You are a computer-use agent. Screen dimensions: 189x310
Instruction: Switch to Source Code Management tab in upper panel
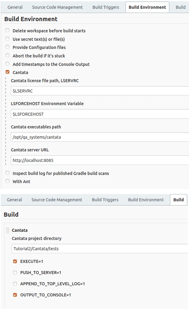(57, 7)
